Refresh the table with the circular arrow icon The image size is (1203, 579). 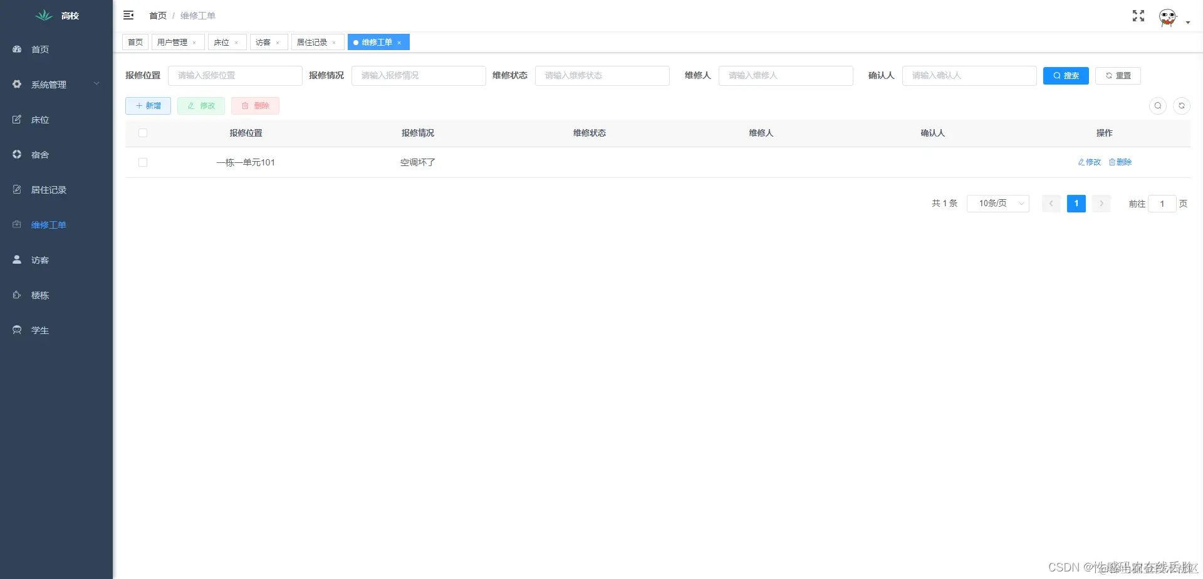[1182, 106]
